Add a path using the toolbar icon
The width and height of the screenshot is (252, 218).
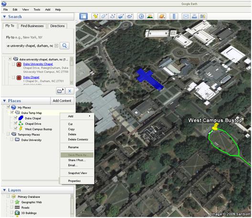(x=113, y=16)
